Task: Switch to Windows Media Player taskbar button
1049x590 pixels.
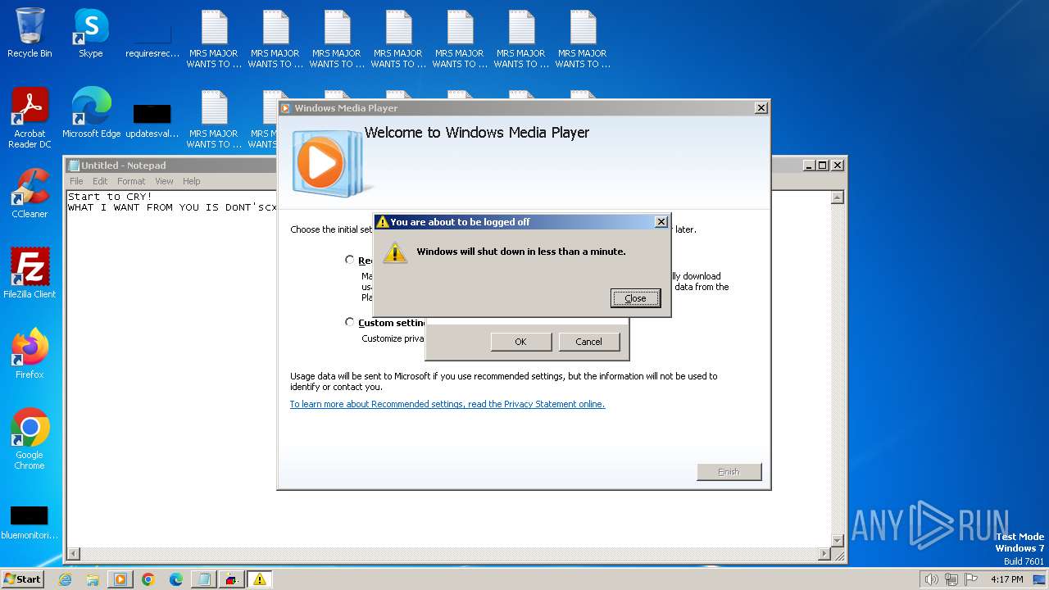Action: click(120, 579)
